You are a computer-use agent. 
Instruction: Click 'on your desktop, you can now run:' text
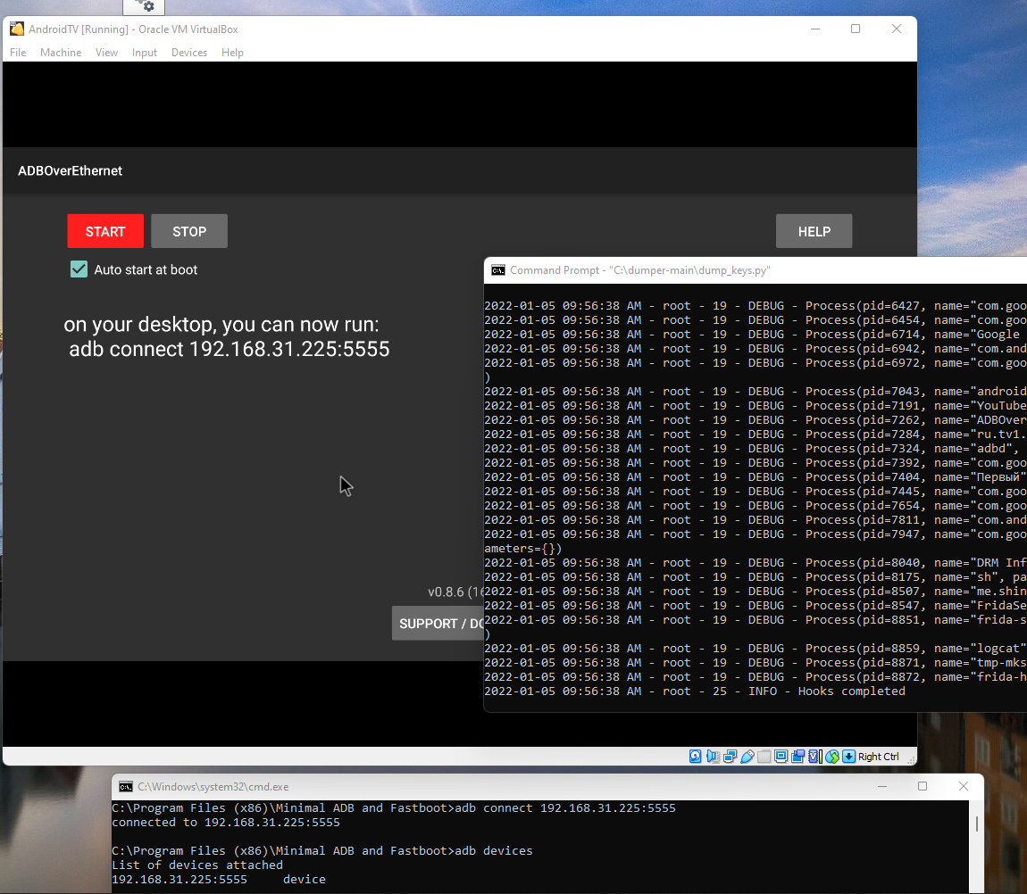click(x=221, y=325)
